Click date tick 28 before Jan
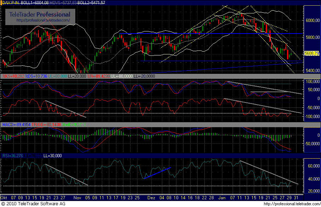 pos(211,197)
